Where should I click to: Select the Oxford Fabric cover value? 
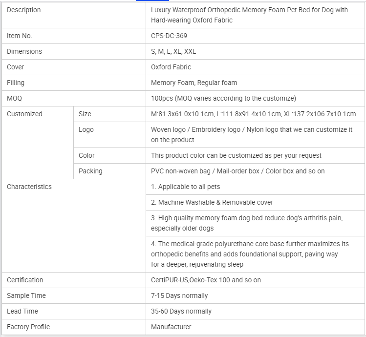(x=171, y=67)
